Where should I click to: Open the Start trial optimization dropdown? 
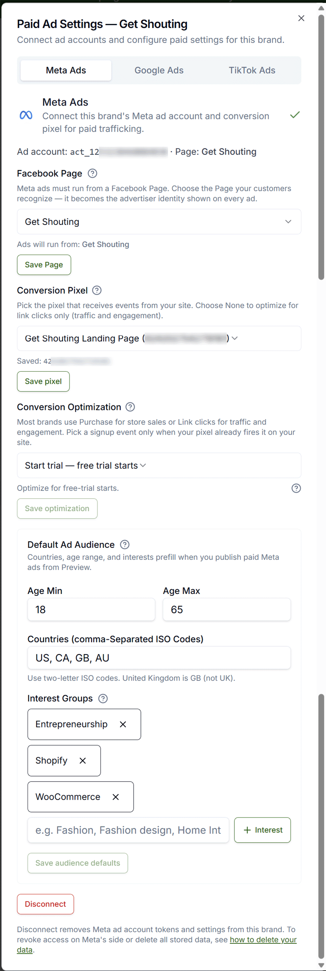click(159, 465)
